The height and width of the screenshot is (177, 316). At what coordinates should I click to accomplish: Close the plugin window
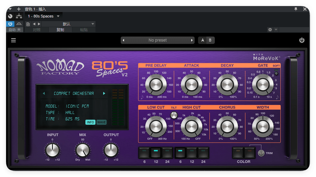[x=305, y=9]
